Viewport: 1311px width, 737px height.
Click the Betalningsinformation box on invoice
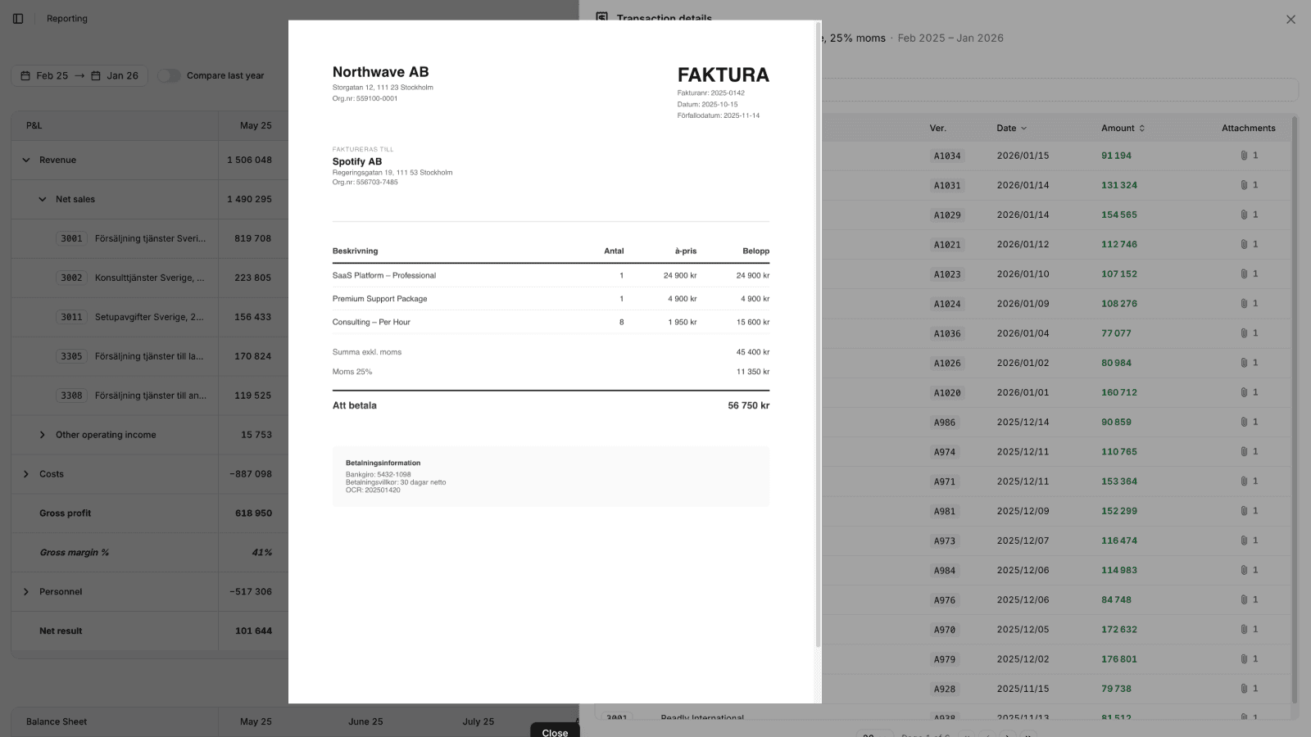[x=551, y=477]
